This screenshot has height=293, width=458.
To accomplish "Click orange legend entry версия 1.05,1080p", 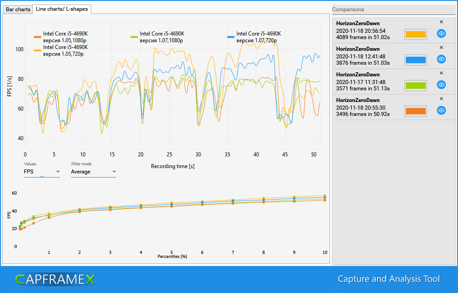I will click(61, 37).
